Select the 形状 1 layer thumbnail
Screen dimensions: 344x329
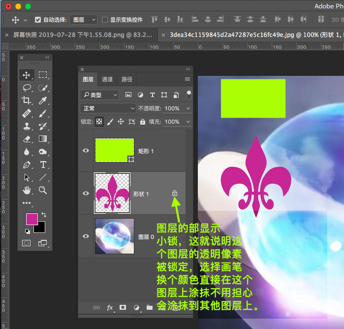pos(112,193)
